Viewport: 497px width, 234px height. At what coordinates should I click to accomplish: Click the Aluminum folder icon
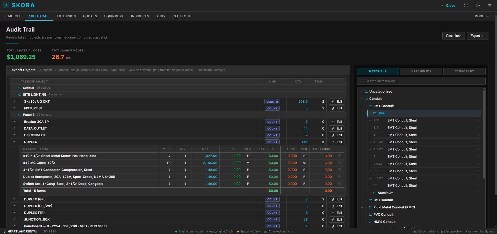[375, 193]
